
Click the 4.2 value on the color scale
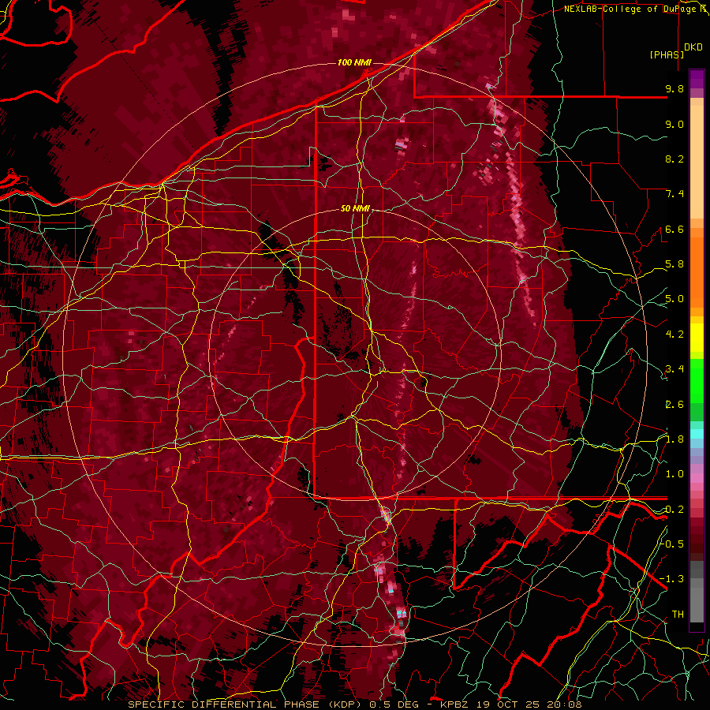[x=674, y=334]
